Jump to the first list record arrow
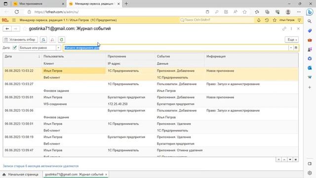The height and width of the screenshot is (178, 316). coord(278,160)
